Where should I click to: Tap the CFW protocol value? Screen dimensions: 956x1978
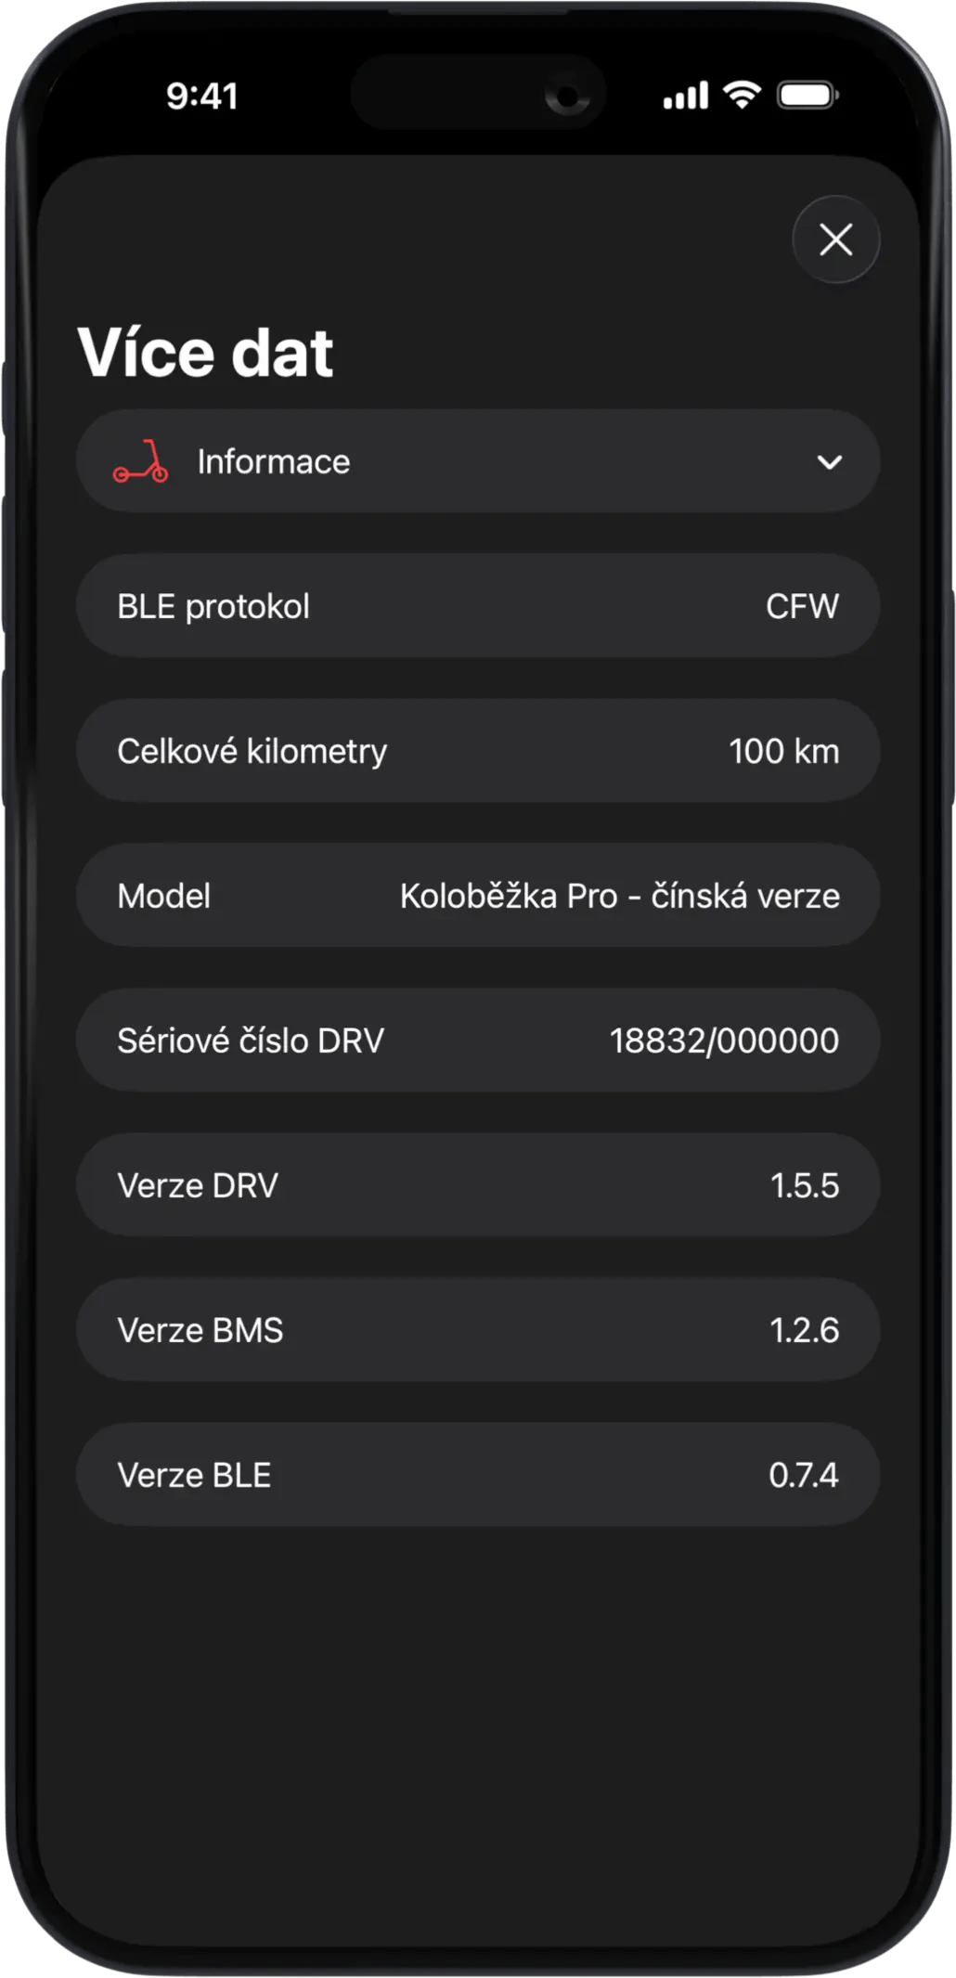pos(802,606)
